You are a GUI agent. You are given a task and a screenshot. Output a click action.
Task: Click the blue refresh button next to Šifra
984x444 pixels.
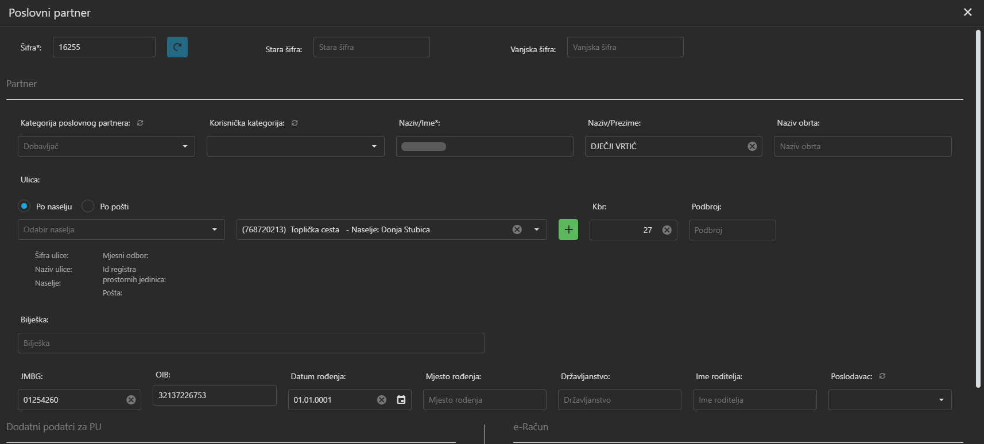click(x=177, y=47)
